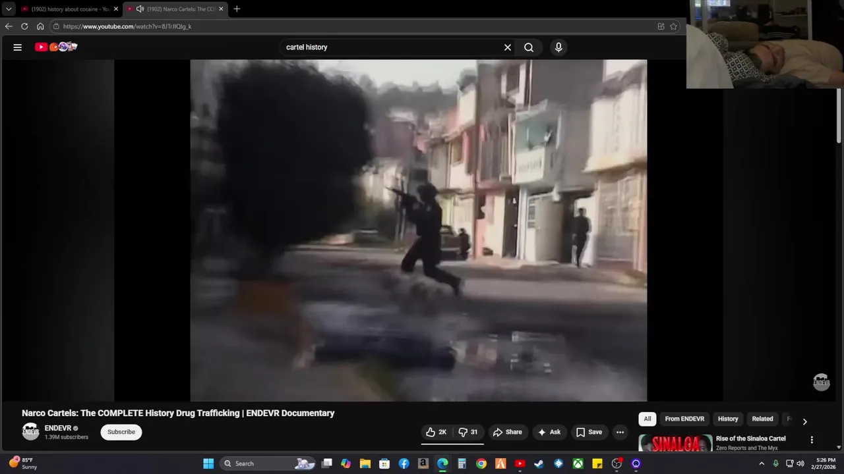Open Amazon from the taskbar
Image resolution: width=844 pixels, height=474 pixels.
[423, 463]
